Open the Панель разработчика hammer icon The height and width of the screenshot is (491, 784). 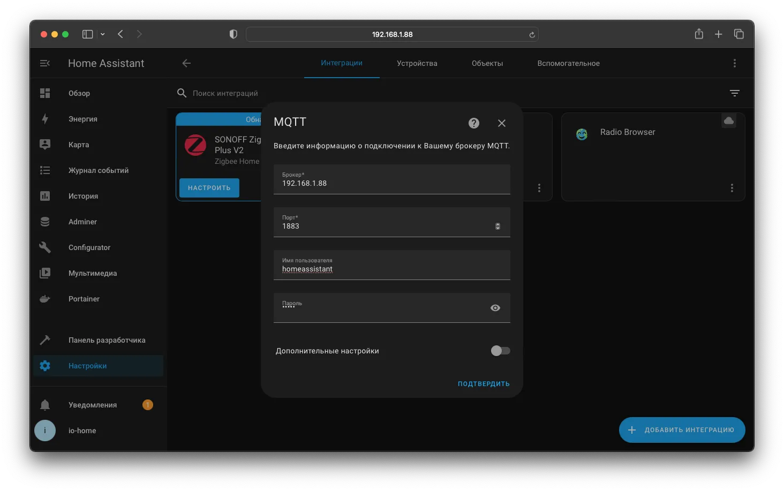(45, 340)
